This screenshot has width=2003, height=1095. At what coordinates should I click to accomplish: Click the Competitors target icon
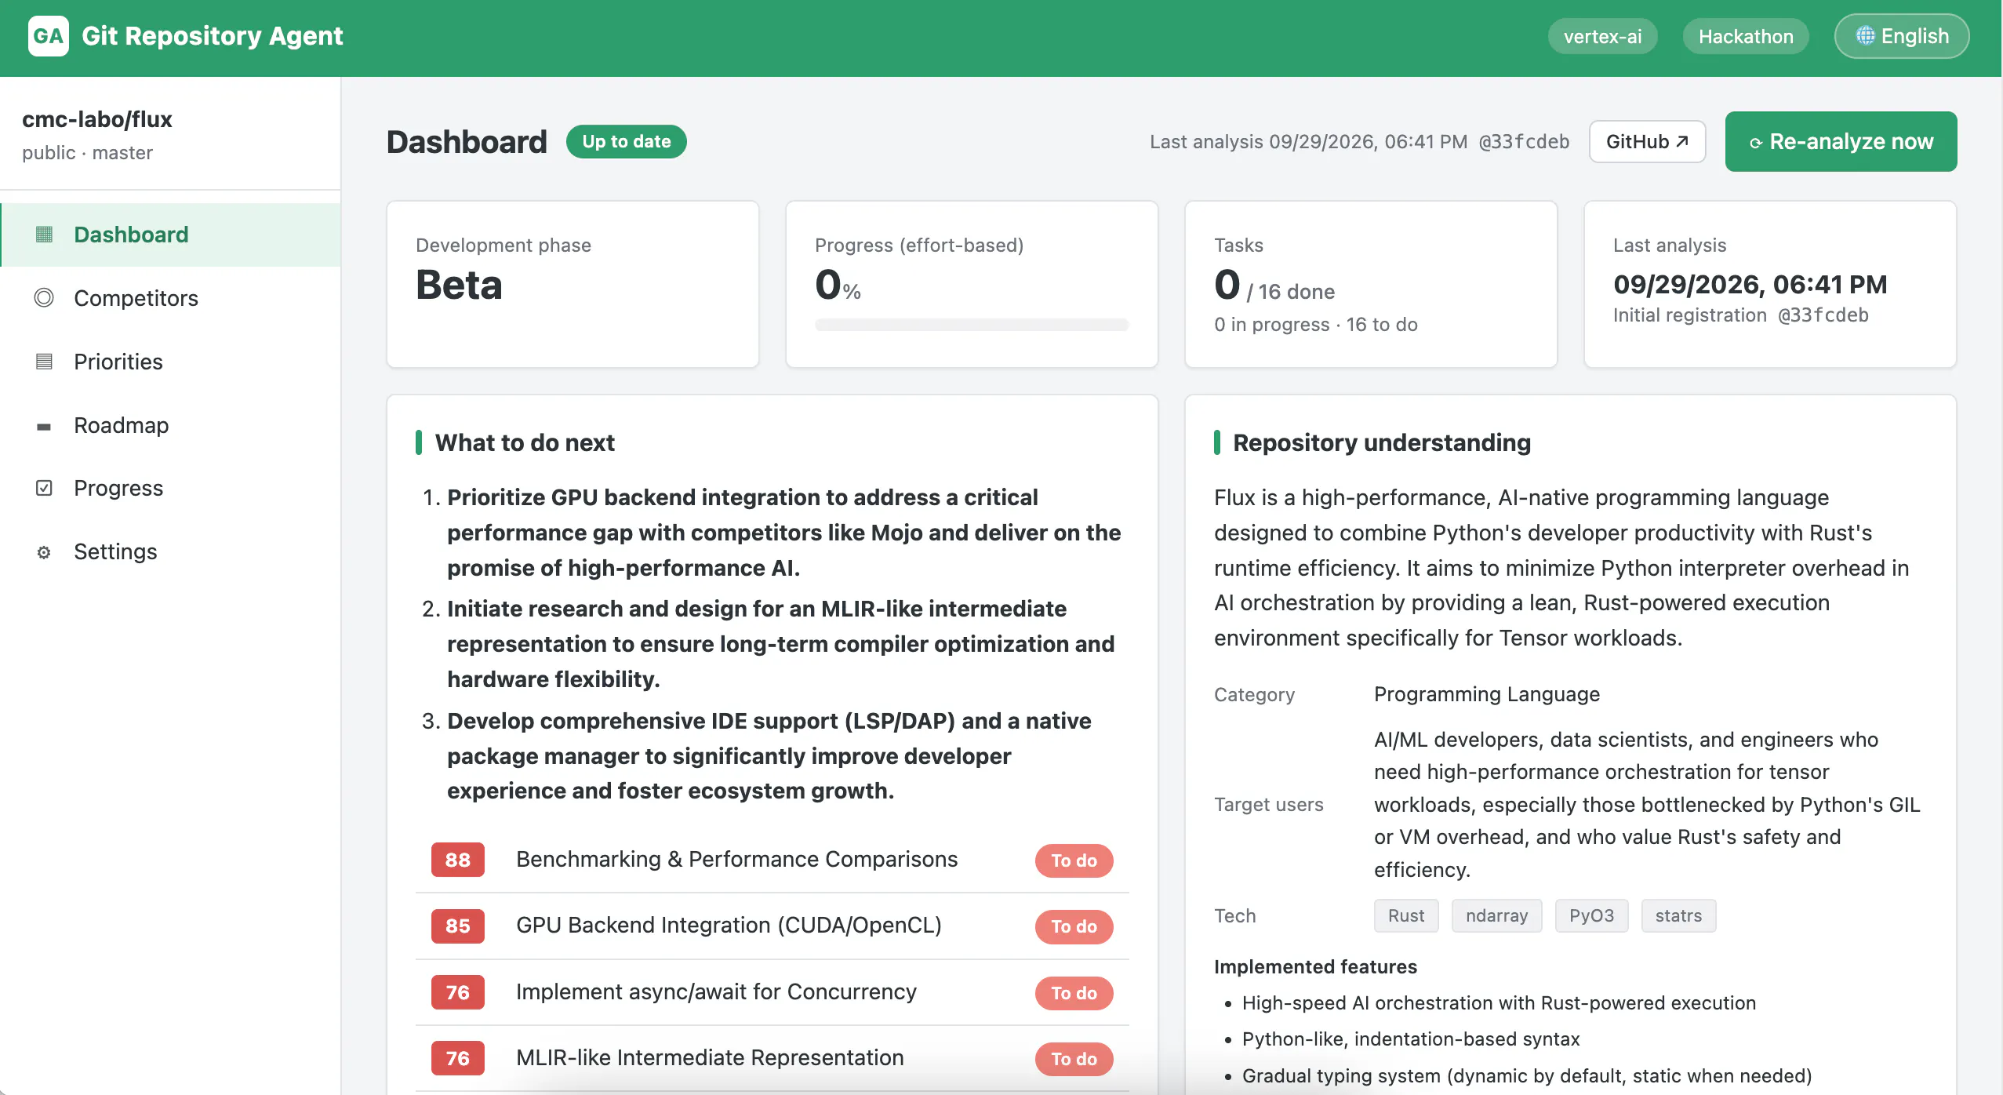pos(44,298)
